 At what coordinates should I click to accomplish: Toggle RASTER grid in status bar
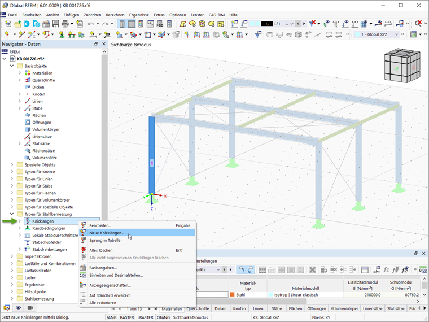pos(127,317)
